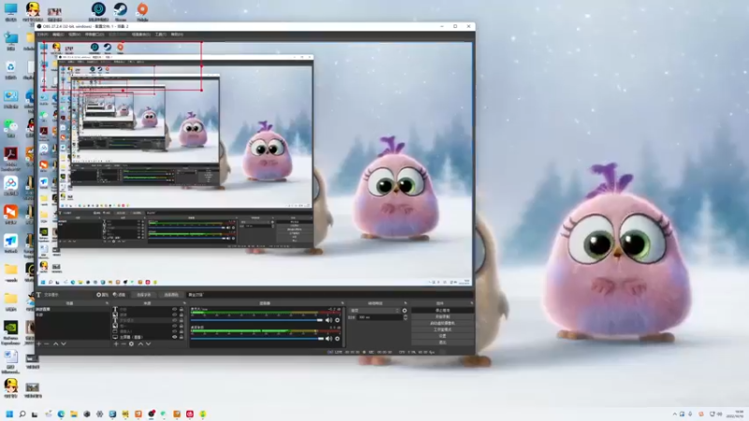The image size is (749, 421).
Task: Adjust mic/Aux volume slider
Action: point(257,320)
